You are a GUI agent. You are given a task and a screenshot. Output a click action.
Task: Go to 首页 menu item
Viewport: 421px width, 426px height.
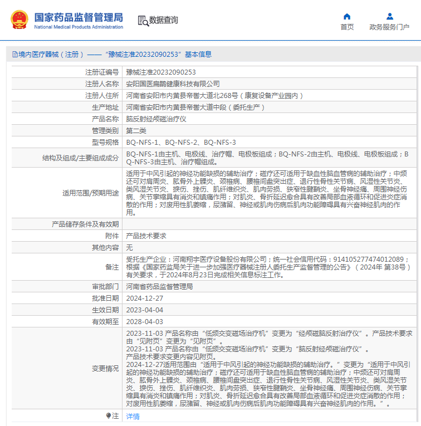pyautogui.click(x=347, y=27)
